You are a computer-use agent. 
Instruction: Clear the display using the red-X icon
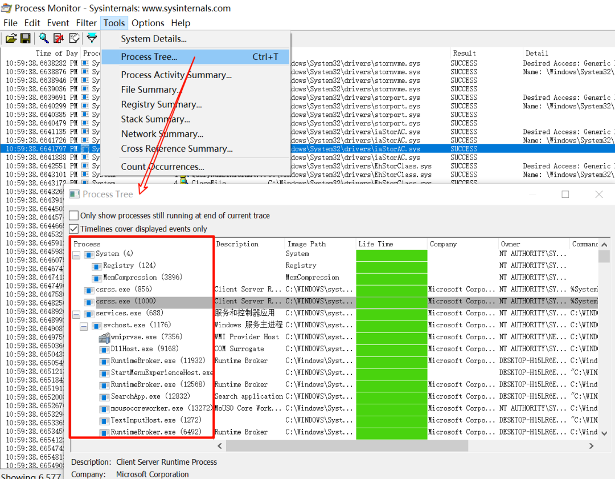pyautogui.click(x=59, y=38)
